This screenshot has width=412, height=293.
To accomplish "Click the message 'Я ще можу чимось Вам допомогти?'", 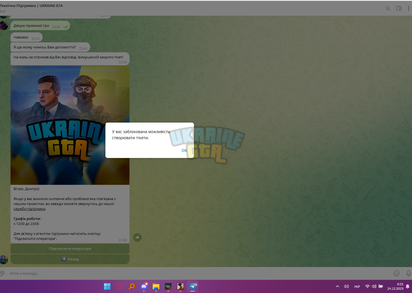I will pyautogui.click(x=50, y=47).
